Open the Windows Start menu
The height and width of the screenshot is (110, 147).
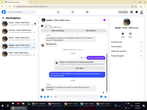[3, 106]
